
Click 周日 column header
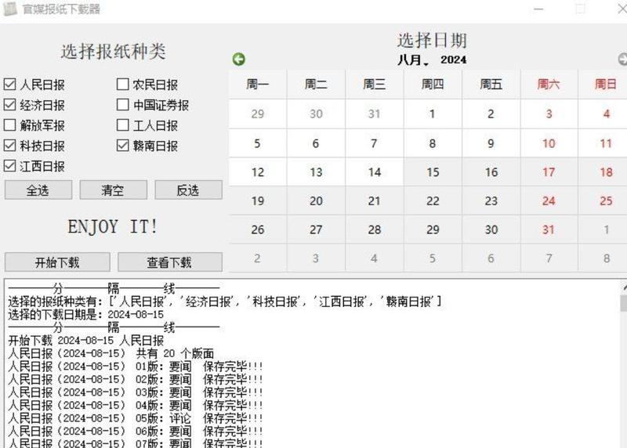[x=605, y=84]
